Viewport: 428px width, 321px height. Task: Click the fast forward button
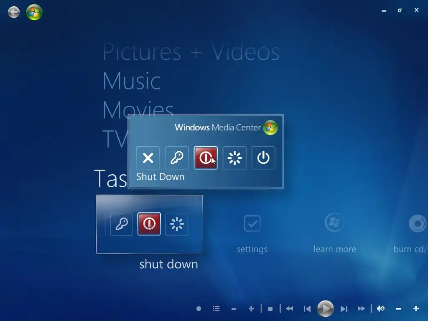[361, 309]
